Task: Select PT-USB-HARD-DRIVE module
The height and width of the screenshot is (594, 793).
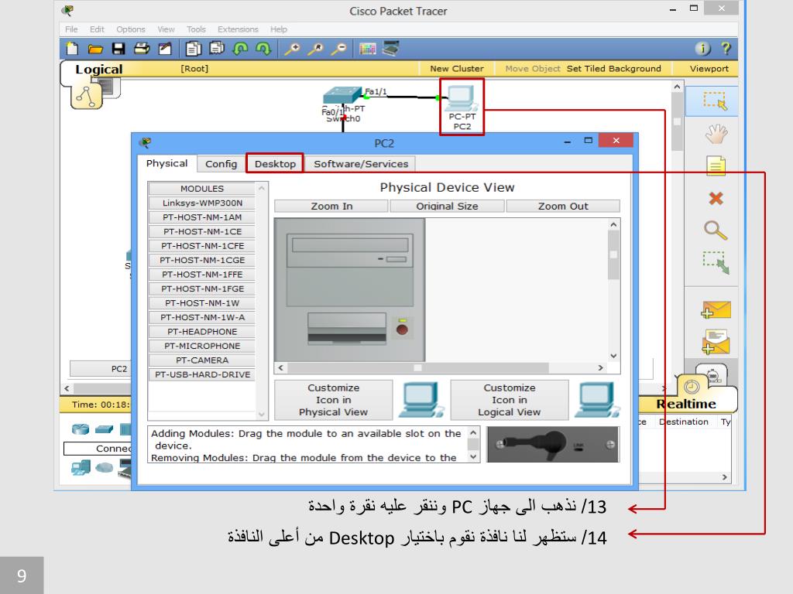Action: [x=202, y=374]
